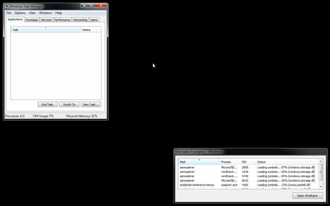This screenshot has width=330, height=206.
Task: Sort by Status column in Task Manager
Action: click(89, 30)
